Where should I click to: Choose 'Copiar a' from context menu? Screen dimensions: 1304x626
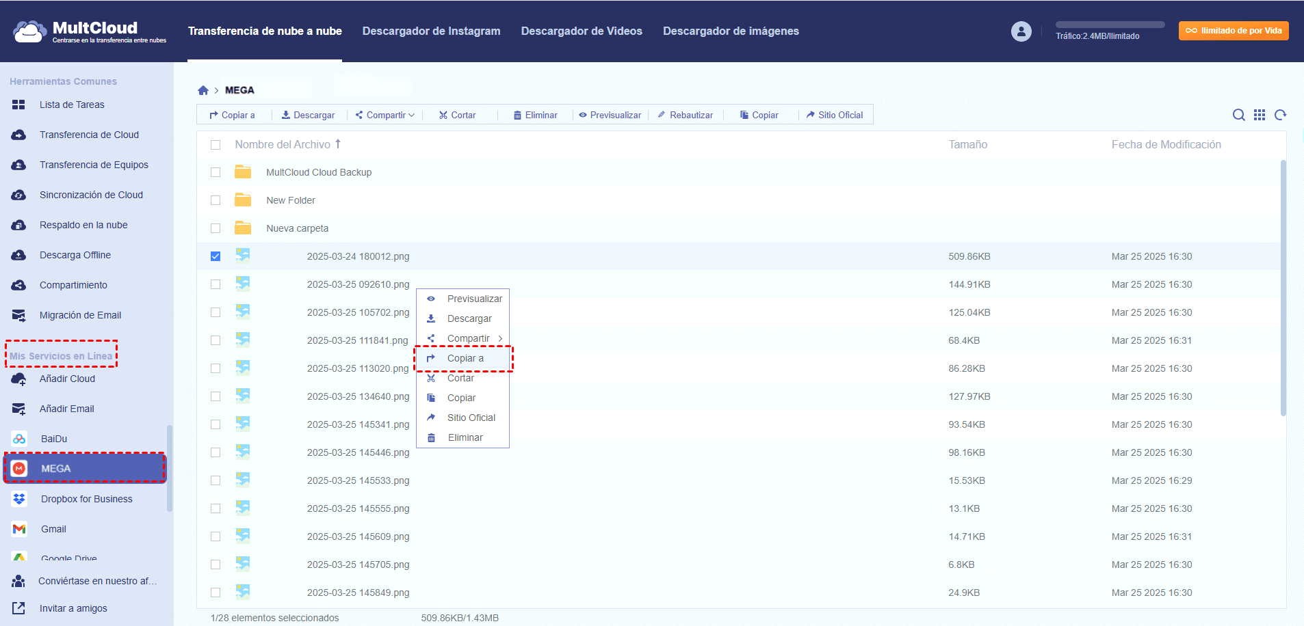tap(465, 358)
